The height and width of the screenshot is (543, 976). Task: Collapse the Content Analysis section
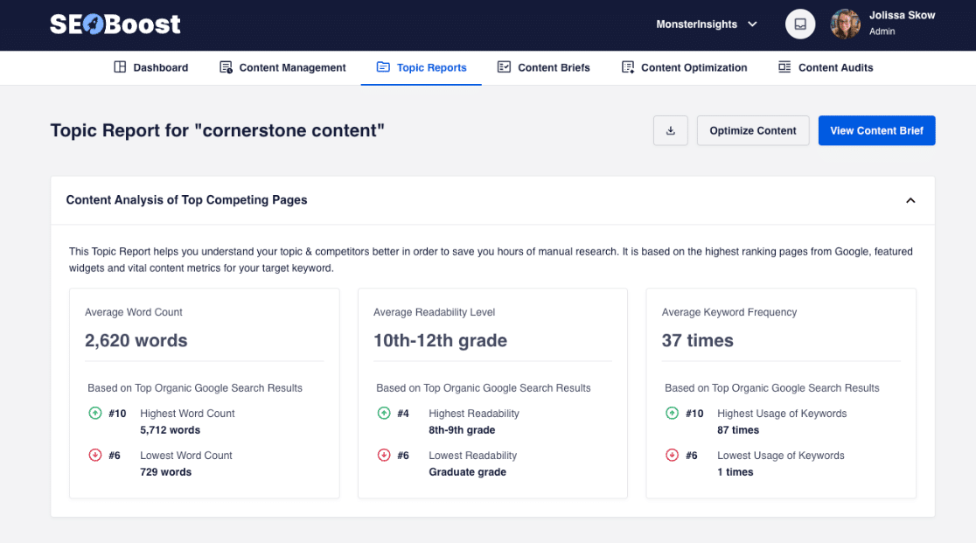(x=910, y=200)
